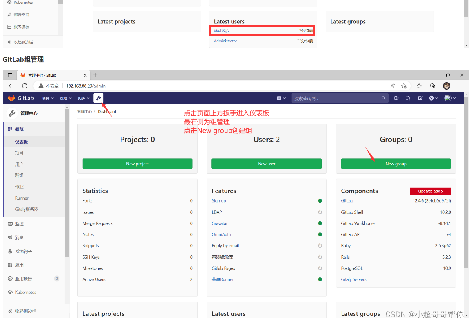
Task: Select the 监控 monitoring item in the sidebar
Action: [x=17, y=224]
